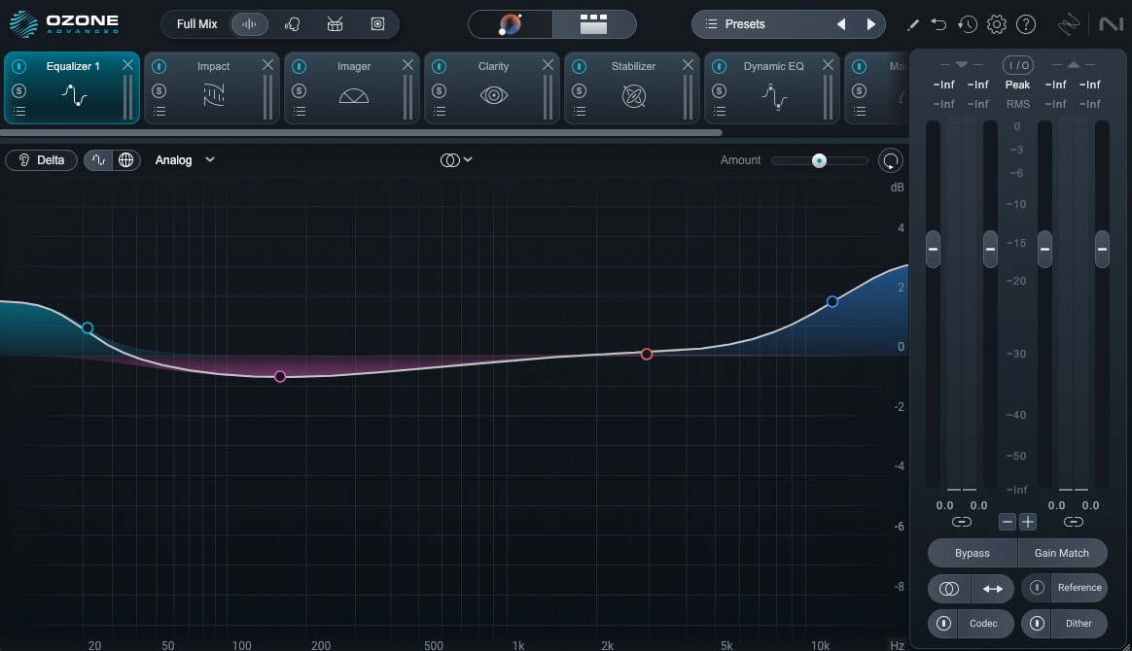The height and width of the screenshot is (651, 1132).
Task: Enable the Dither power toggle
Action: [1038, 623]
